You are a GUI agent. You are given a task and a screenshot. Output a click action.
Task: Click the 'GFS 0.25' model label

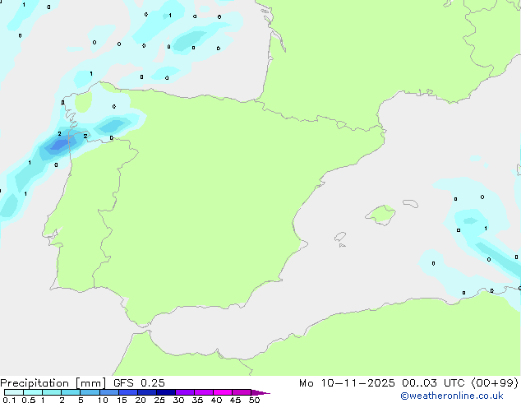tap(139, 383)
